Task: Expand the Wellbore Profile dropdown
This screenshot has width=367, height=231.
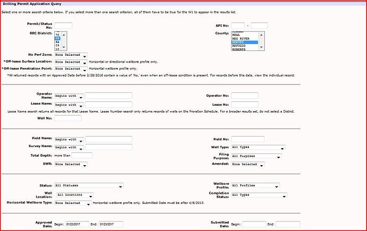Action: (x=255, y=185)
